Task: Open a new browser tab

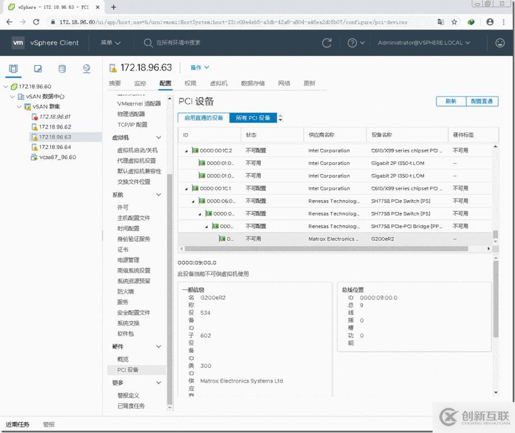Action: pyautogui.click(x=113, y=7)
